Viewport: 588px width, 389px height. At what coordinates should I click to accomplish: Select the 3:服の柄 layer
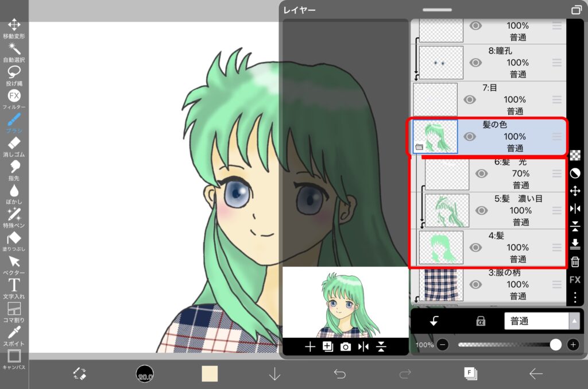pyautogui.click(x=519, y=284)
